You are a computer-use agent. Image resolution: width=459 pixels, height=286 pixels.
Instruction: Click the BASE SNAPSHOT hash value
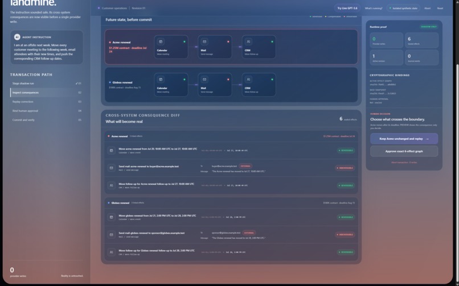click(x=383, y=93)
